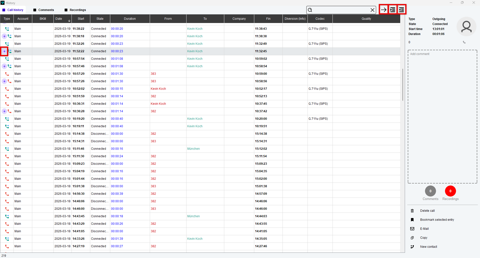Open the Comments tab
Image resolution: width=480 pixels, height=258 pixels.
[x=43, y=10]
